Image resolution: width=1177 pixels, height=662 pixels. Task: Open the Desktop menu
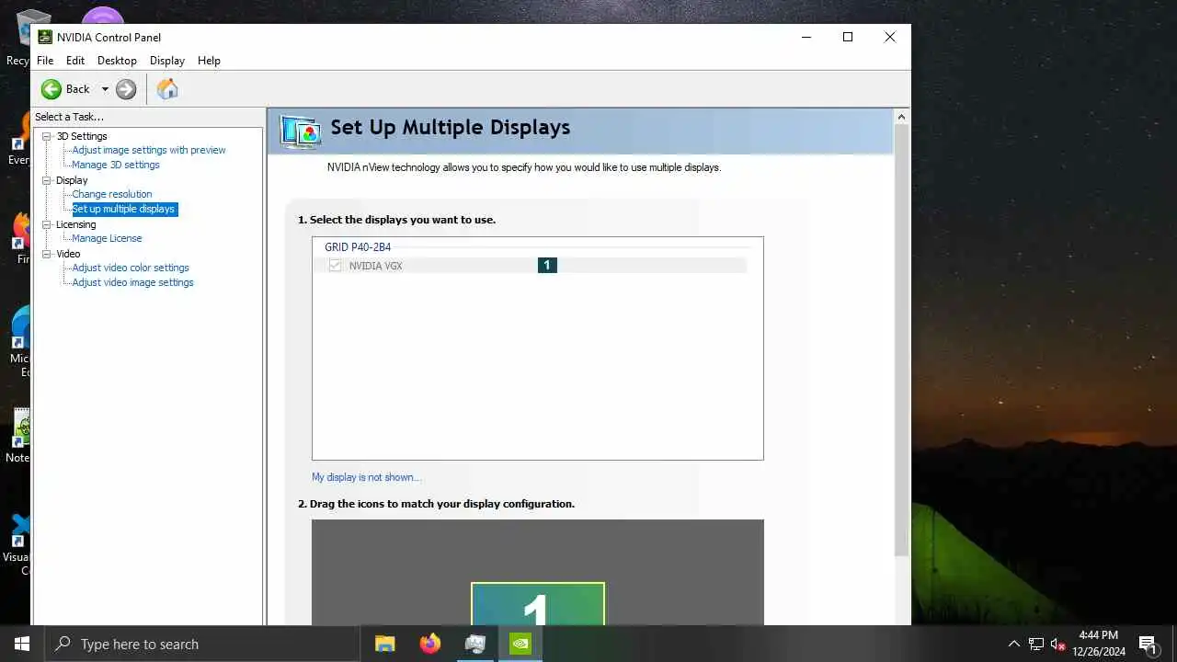(x=117, y=61)
